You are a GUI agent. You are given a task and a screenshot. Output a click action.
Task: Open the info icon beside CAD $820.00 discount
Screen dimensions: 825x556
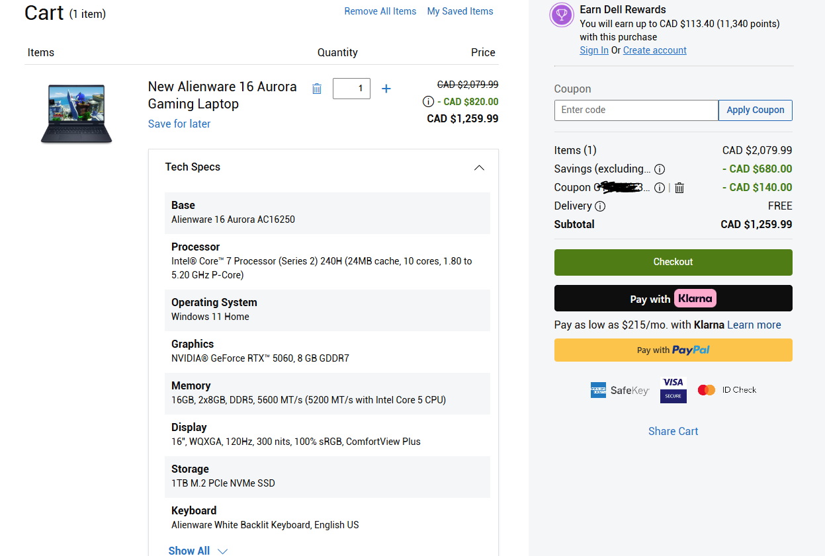(428, 102)
